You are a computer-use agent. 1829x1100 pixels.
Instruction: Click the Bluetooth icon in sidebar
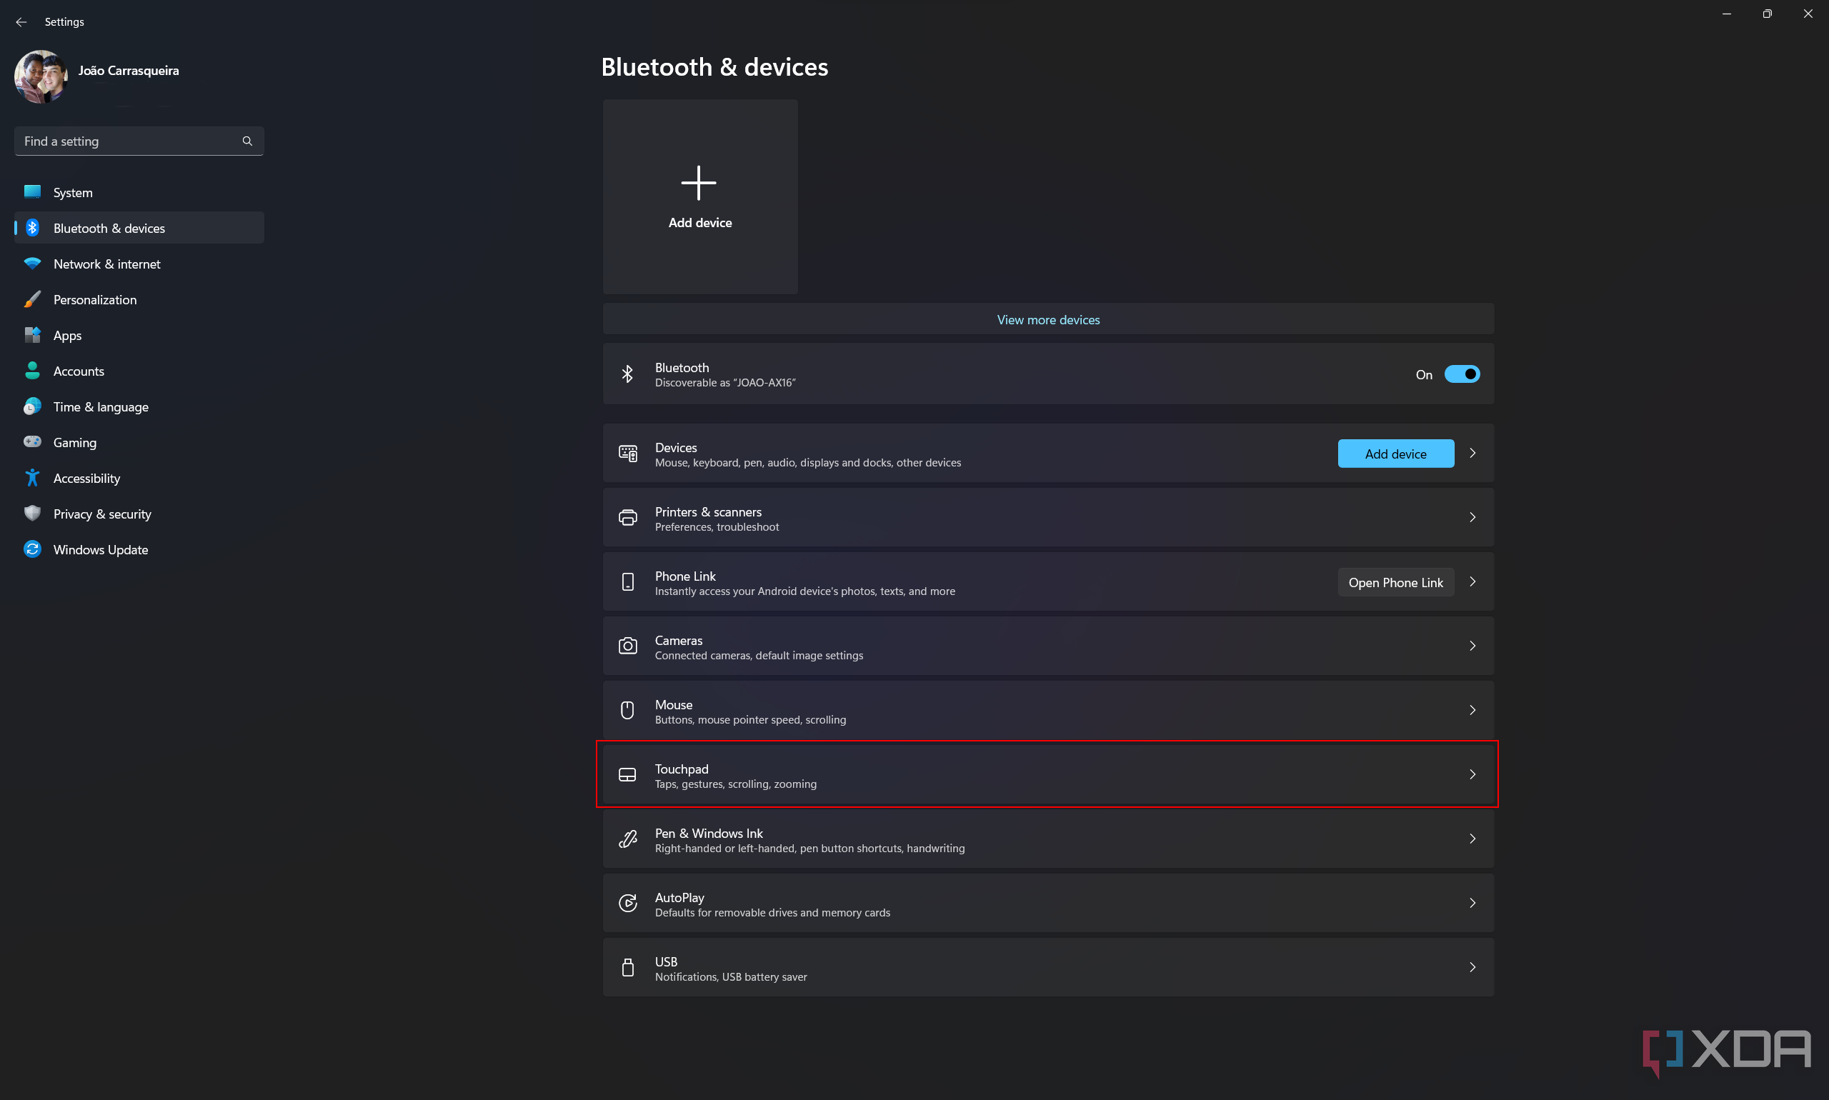33,227
